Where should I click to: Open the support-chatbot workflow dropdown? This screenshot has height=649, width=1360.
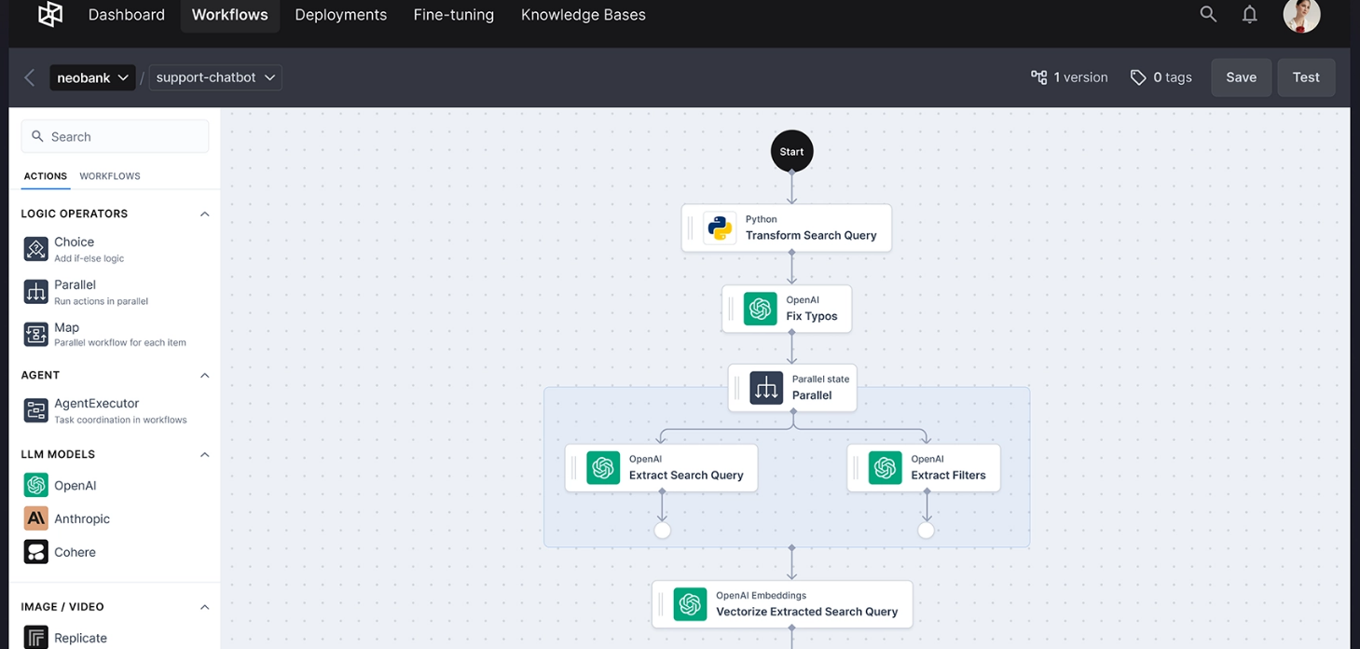click(x=215, y=77)
